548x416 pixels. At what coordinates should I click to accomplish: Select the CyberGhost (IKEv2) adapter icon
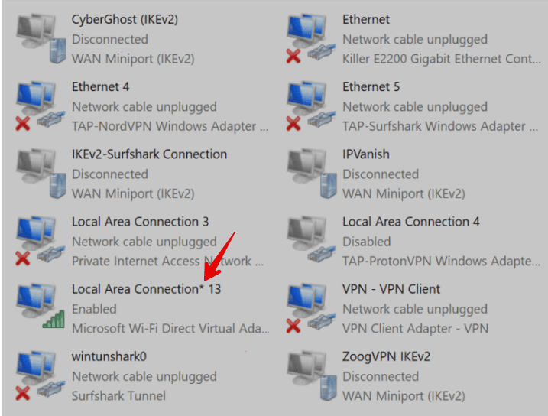[37, 38]
